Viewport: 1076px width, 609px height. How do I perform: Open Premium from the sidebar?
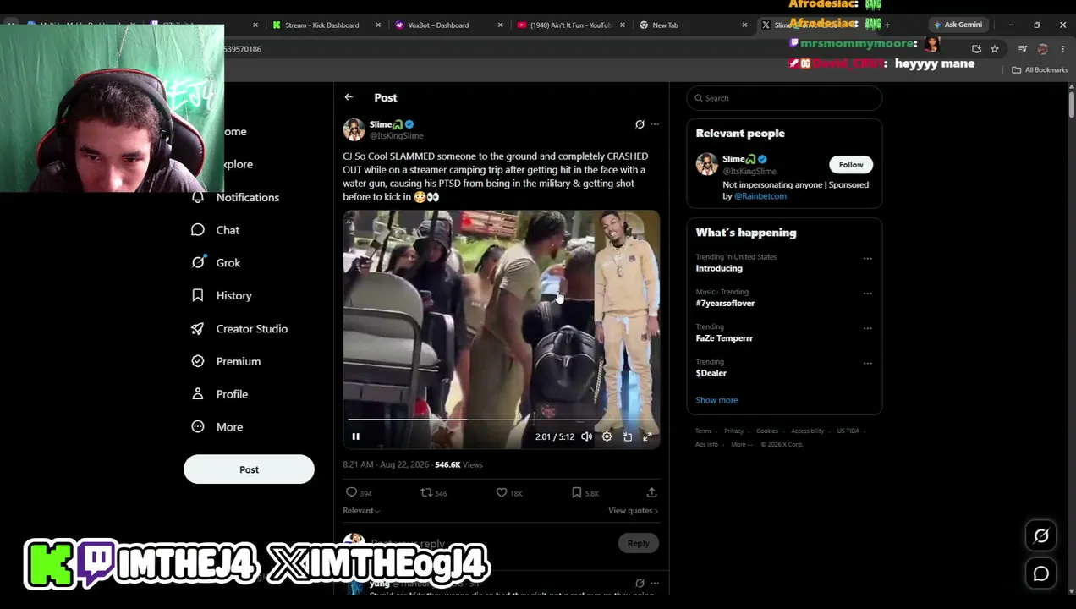pos(226,361)
